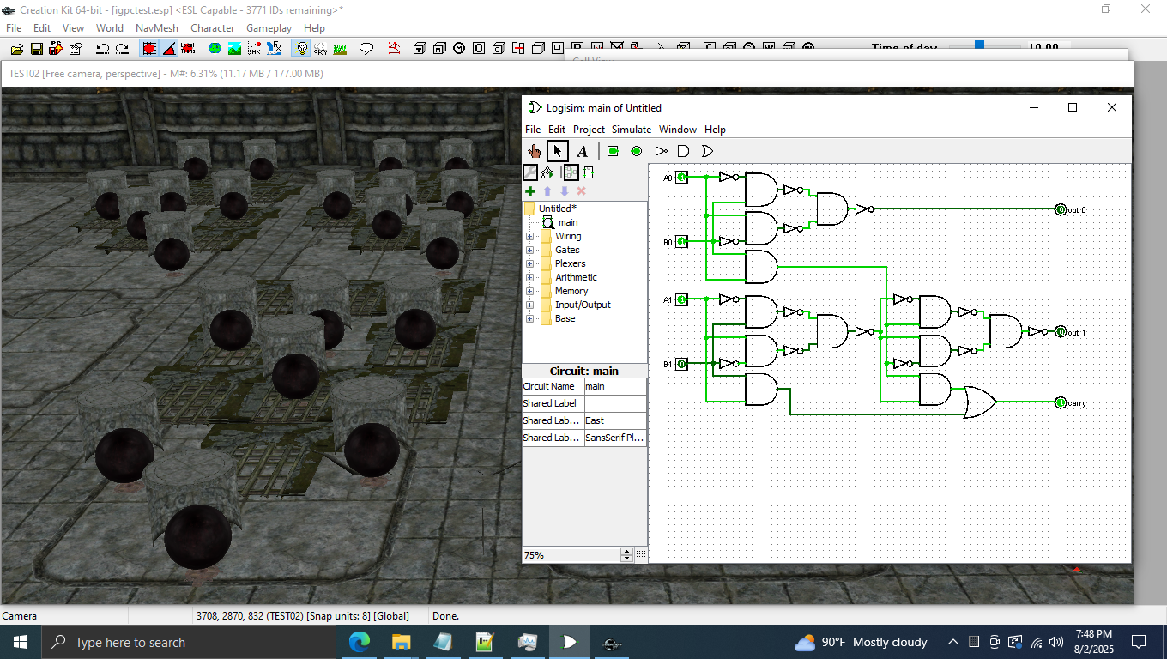Click the Fx water effects icon
This screenshot has height=659, width=1167.
(274, 49)
